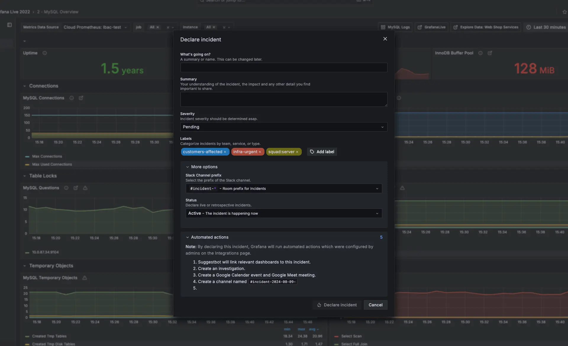This screenshot has width=568, height=346.
Task: Toggle the Select Scan legend series
Action: [x=351, y=336]
